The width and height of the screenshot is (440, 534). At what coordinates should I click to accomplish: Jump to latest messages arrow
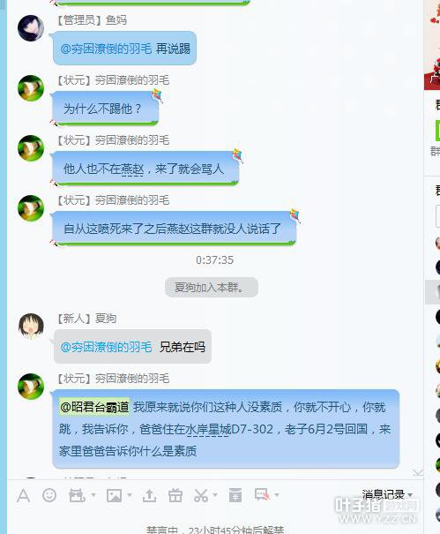418,472
